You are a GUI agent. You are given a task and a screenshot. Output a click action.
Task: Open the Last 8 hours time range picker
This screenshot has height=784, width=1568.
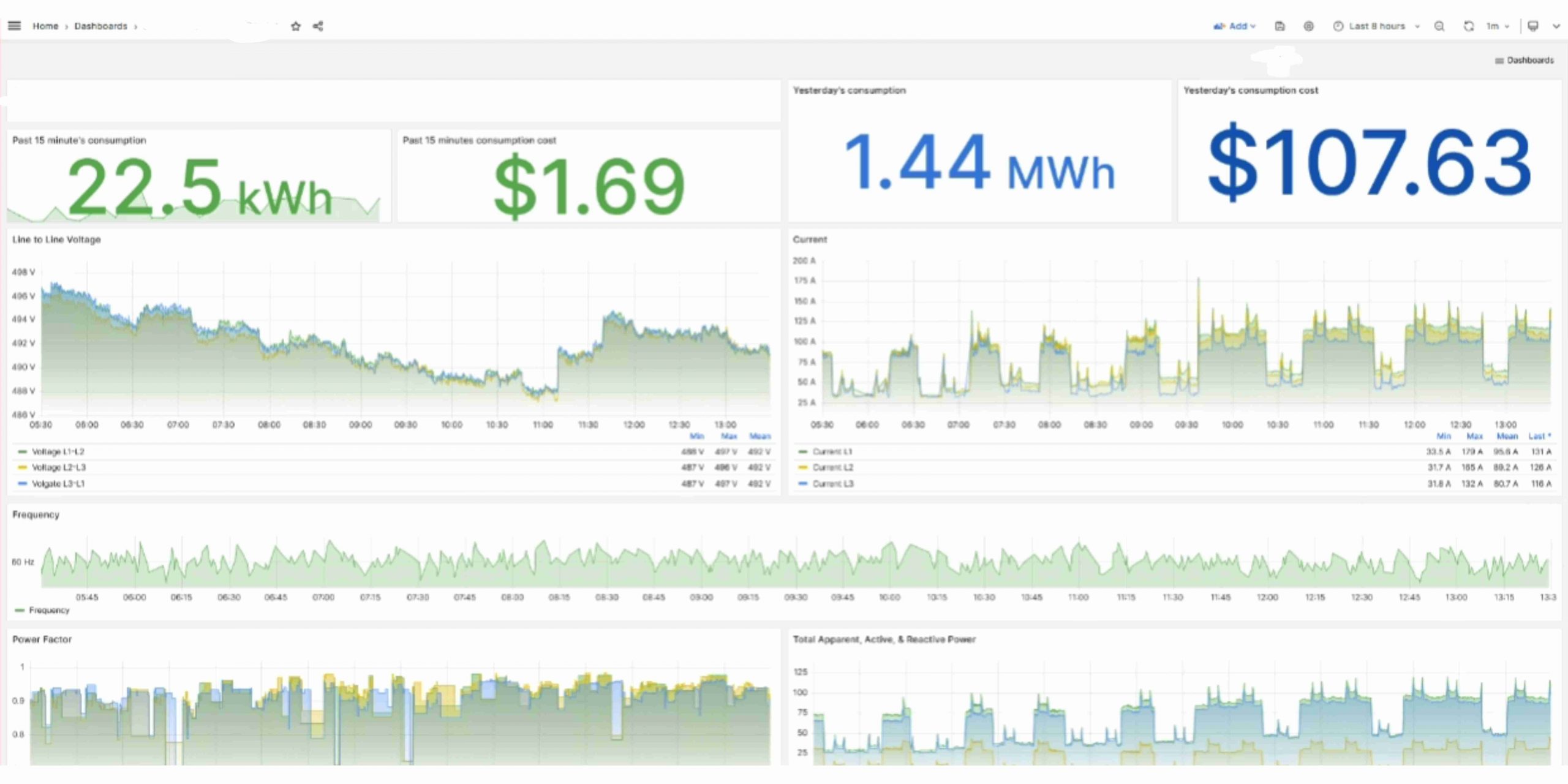coord(1376,26)
